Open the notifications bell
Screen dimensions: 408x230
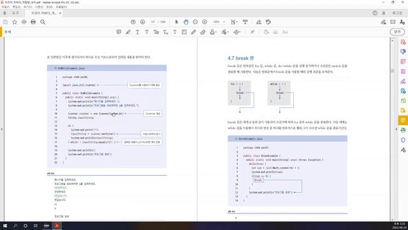pos(384,13)
